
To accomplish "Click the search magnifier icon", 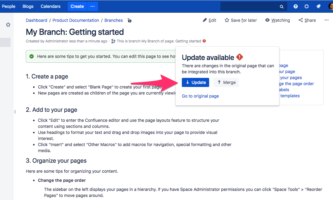I will tap(282, 7).
